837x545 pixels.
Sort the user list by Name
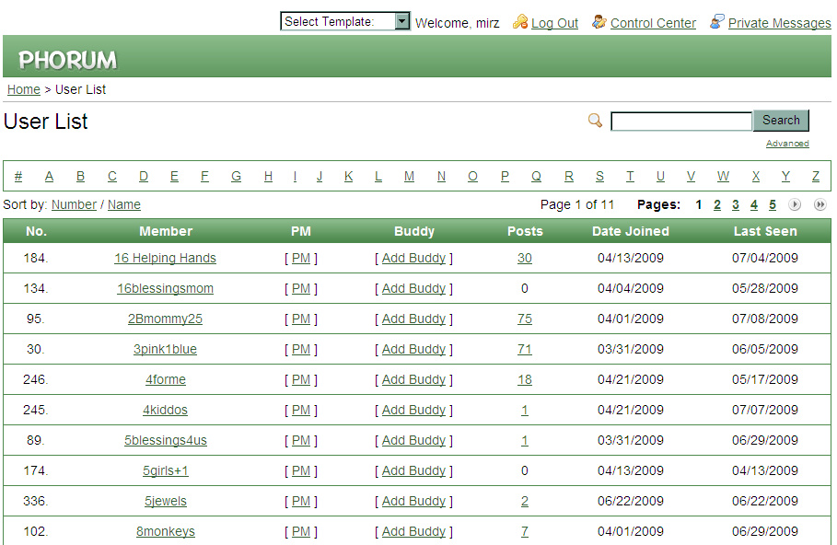click(124, 204)
